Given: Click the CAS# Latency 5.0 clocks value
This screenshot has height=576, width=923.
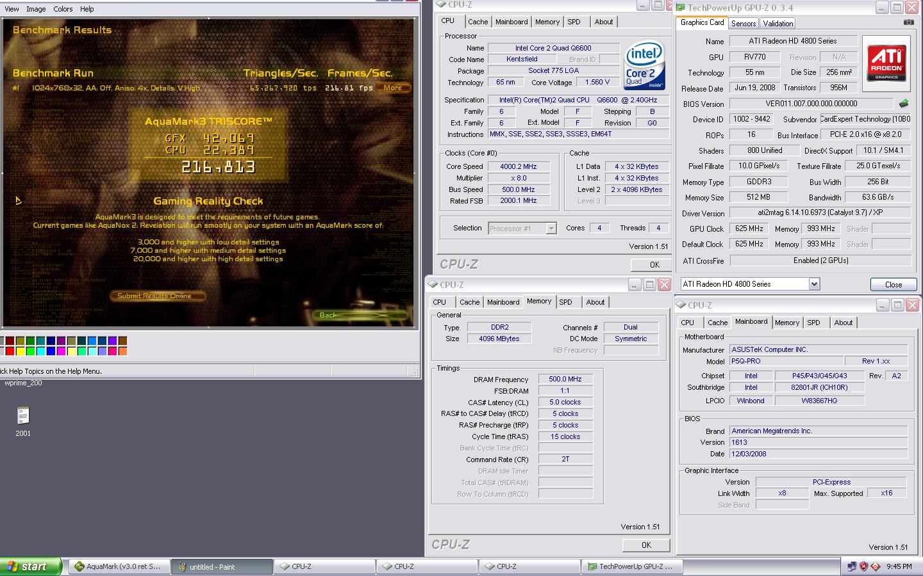Looking at the screenshot, I should (565, 403).
